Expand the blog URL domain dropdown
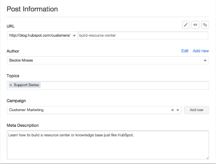Image resolution: width=216 pixels, height=164 pixels. [x=74, y=36]
